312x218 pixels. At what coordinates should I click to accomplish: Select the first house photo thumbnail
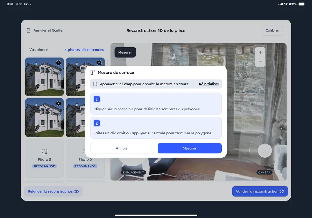pyautogui.click(x=44, y=77)
